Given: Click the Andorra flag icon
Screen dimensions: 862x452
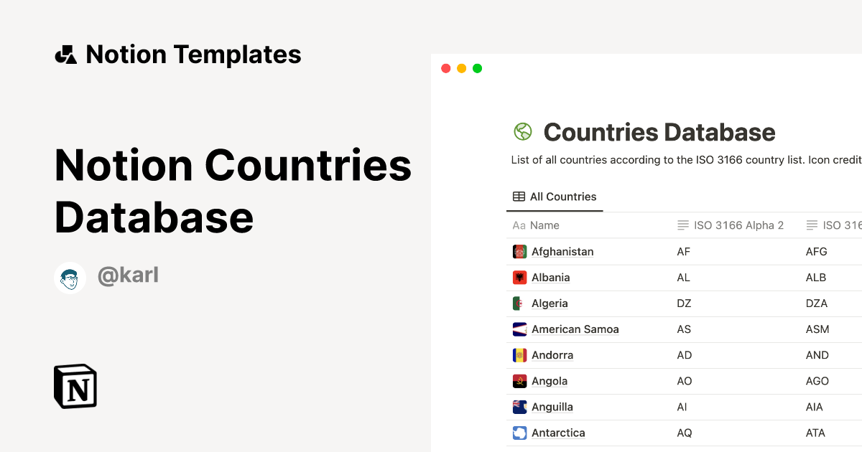Looking at the screenshot, I should 519,354.
